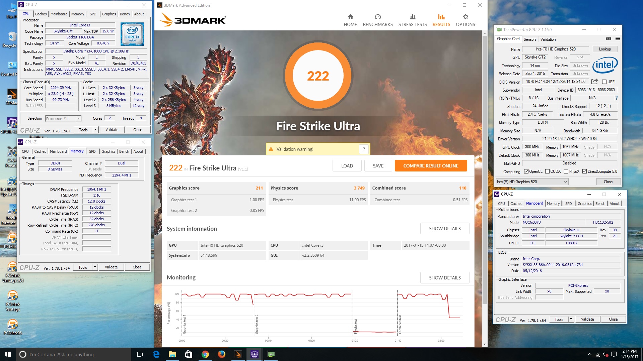Click Physics test marker on monitoring graph
The height and width of the screenshot is (361, 643).
pyautogui.click(x=356, y=326)
